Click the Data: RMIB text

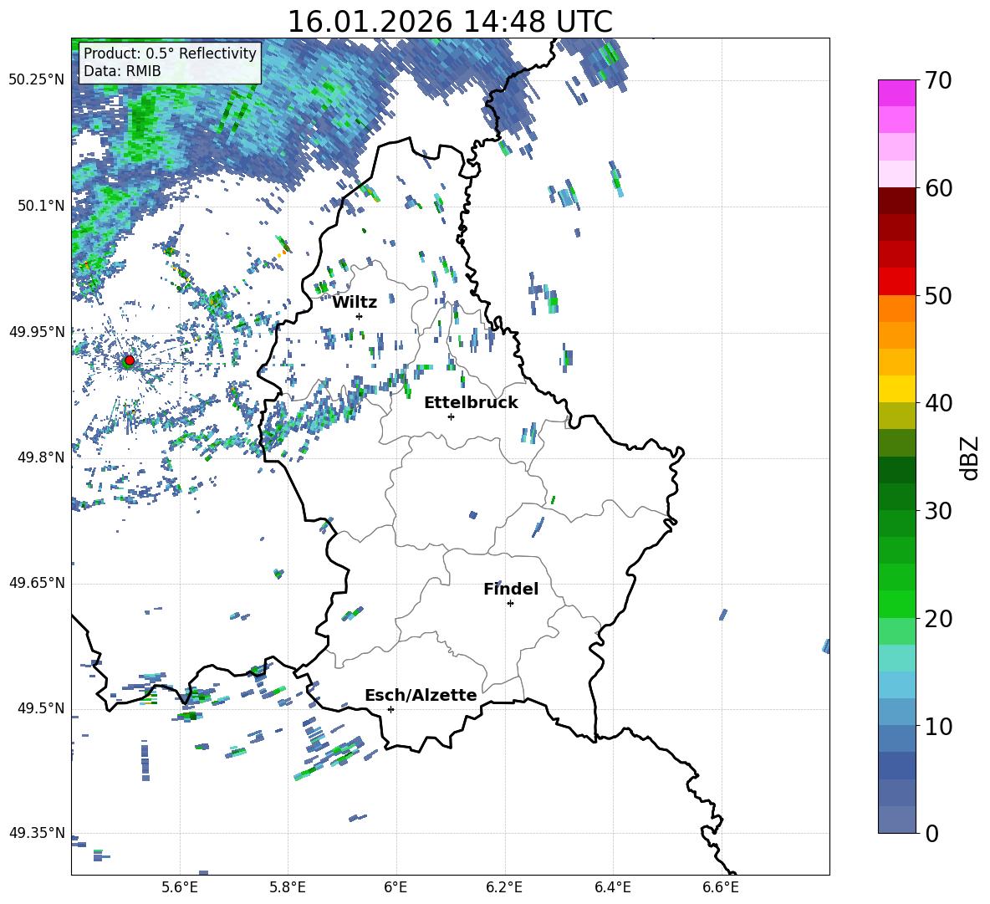click(x=122, y=71)
